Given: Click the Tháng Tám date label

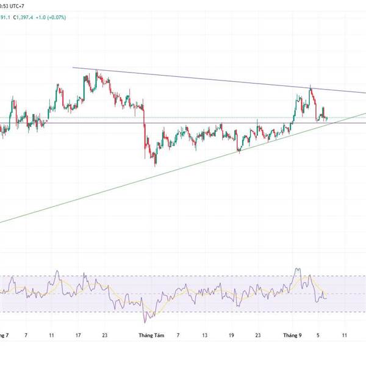Looking at the screenshot, I should click(151, 335).
